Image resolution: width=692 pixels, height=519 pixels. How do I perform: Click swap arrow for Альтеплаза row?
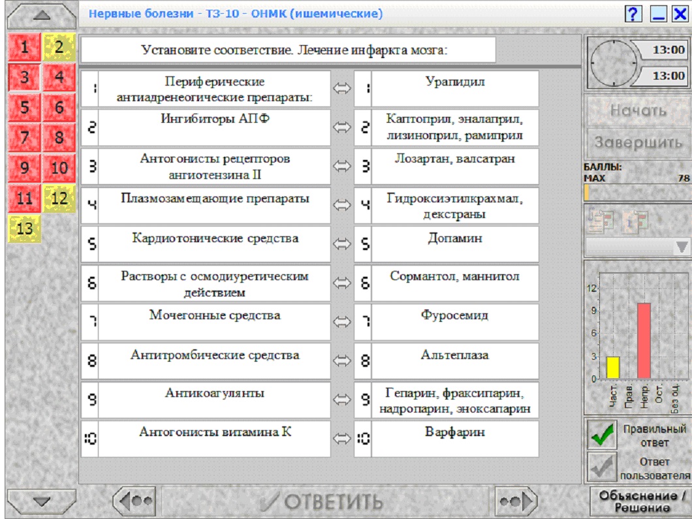[x=341, y=360]
